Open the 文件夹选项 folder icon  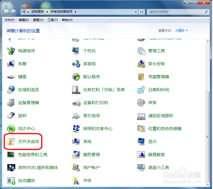point(11,141)
